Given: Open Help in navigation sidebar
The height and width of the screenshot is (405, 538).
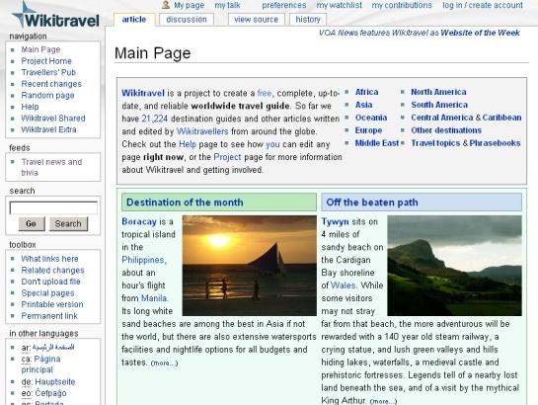Looking at the screenshot, I should point(30,107).
